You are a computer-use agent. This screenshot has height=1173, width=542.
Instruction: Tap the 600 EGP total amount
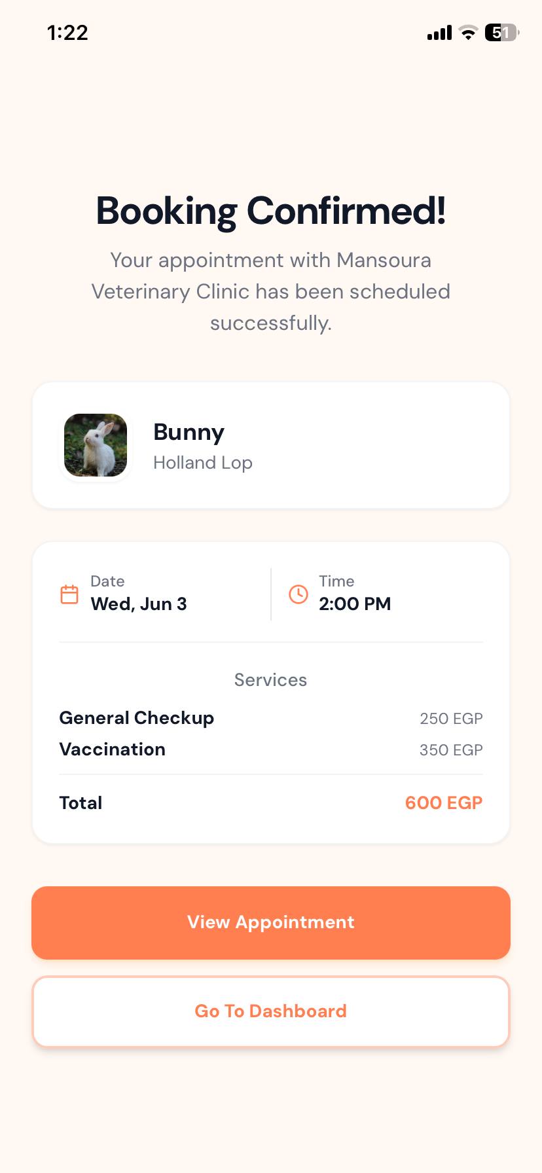444,803
